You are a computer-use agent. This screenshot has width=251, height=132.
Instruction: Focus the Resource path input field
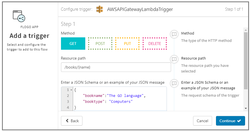[x=116, y=67]
